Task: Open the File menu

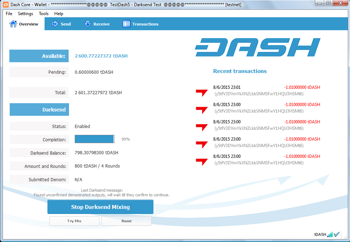Action: pyautogui.click(x=9, y=14)
